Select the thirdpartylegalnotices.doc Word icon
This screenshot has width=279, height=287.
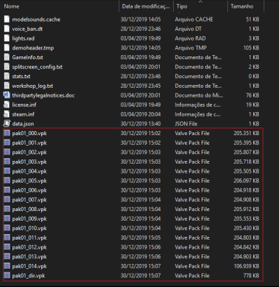point(7,95)
